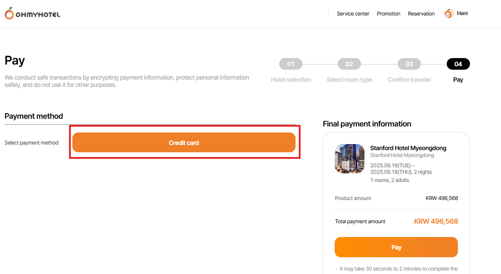Click the Hani username

[x=462, y=13]
